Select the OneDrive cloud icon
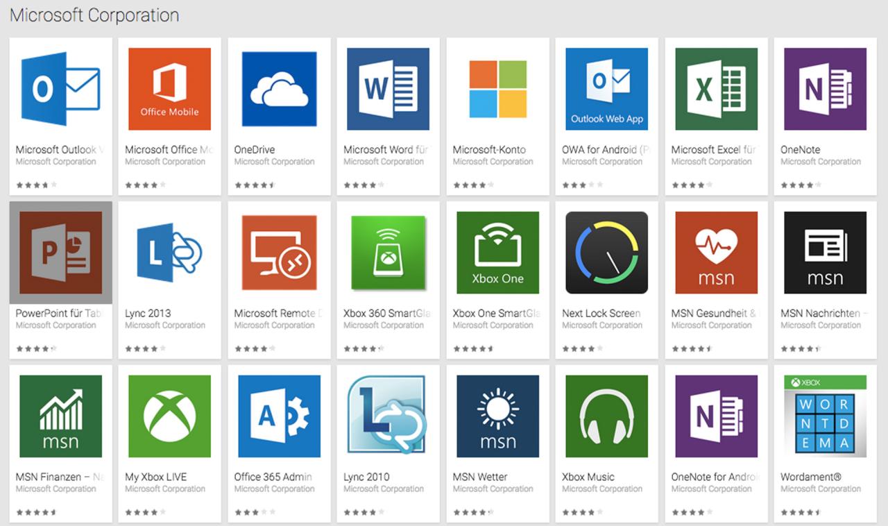 click(x=279, y=89)
